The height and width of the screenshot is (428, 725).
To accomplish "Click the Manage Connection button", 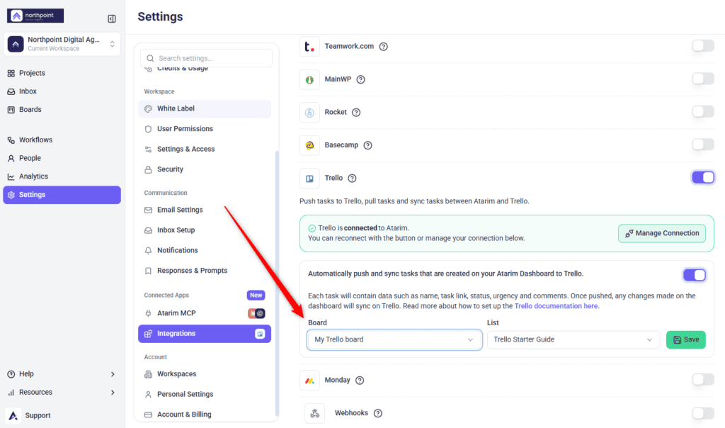I will (662, 233).
